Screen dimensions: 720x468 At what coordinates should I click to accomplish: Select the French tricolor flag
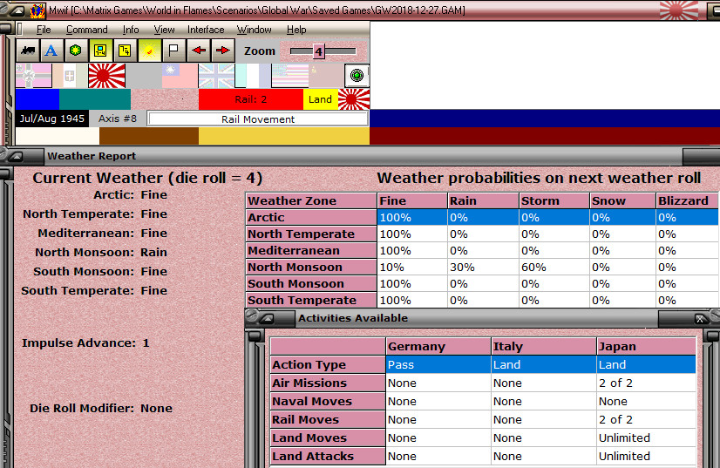253,76
